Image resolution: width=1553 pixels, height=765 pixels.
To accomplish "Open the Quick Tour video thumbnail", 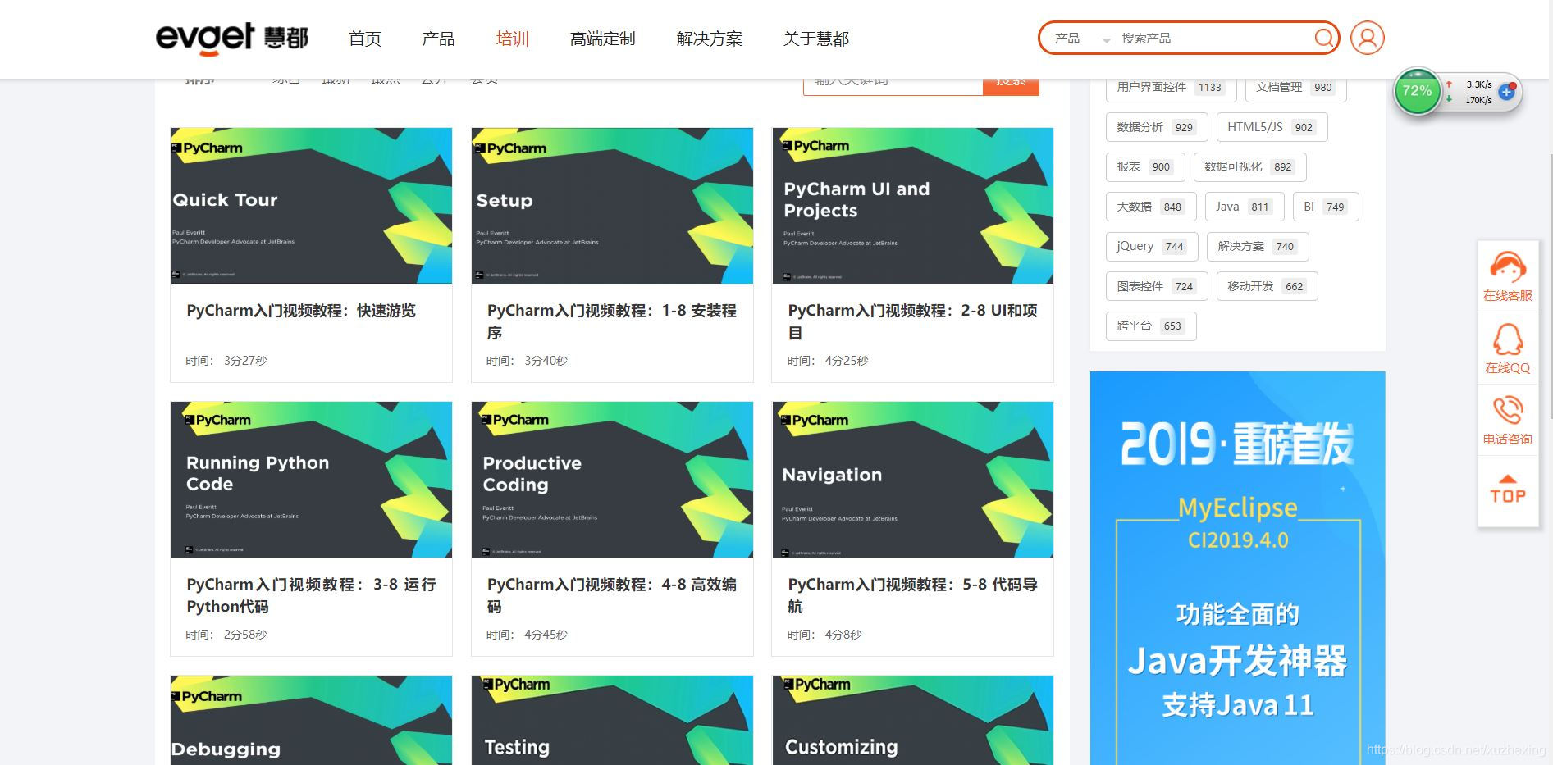I will (311, 205).
